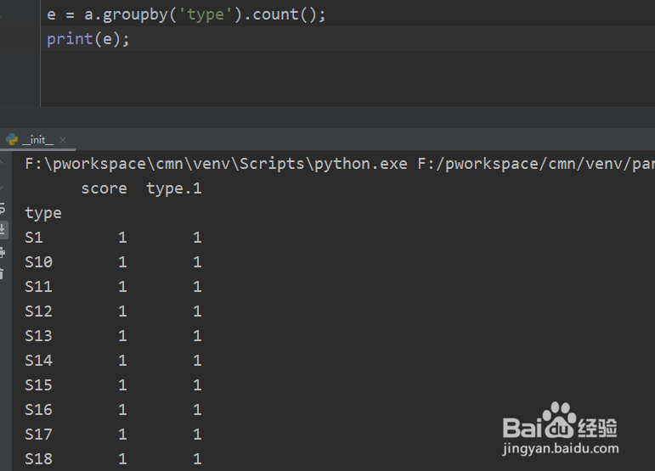Click the groupby code line in editor
Screen dimensions: 655x471
tap(187, 14)
